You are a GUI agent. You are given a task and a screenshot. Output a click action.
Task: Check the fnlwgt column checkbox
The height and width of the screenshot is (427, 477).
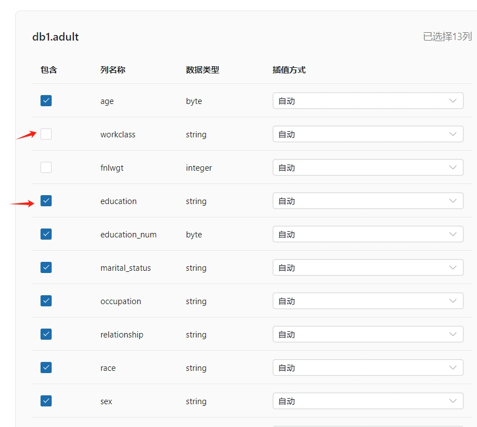(46, 167)
